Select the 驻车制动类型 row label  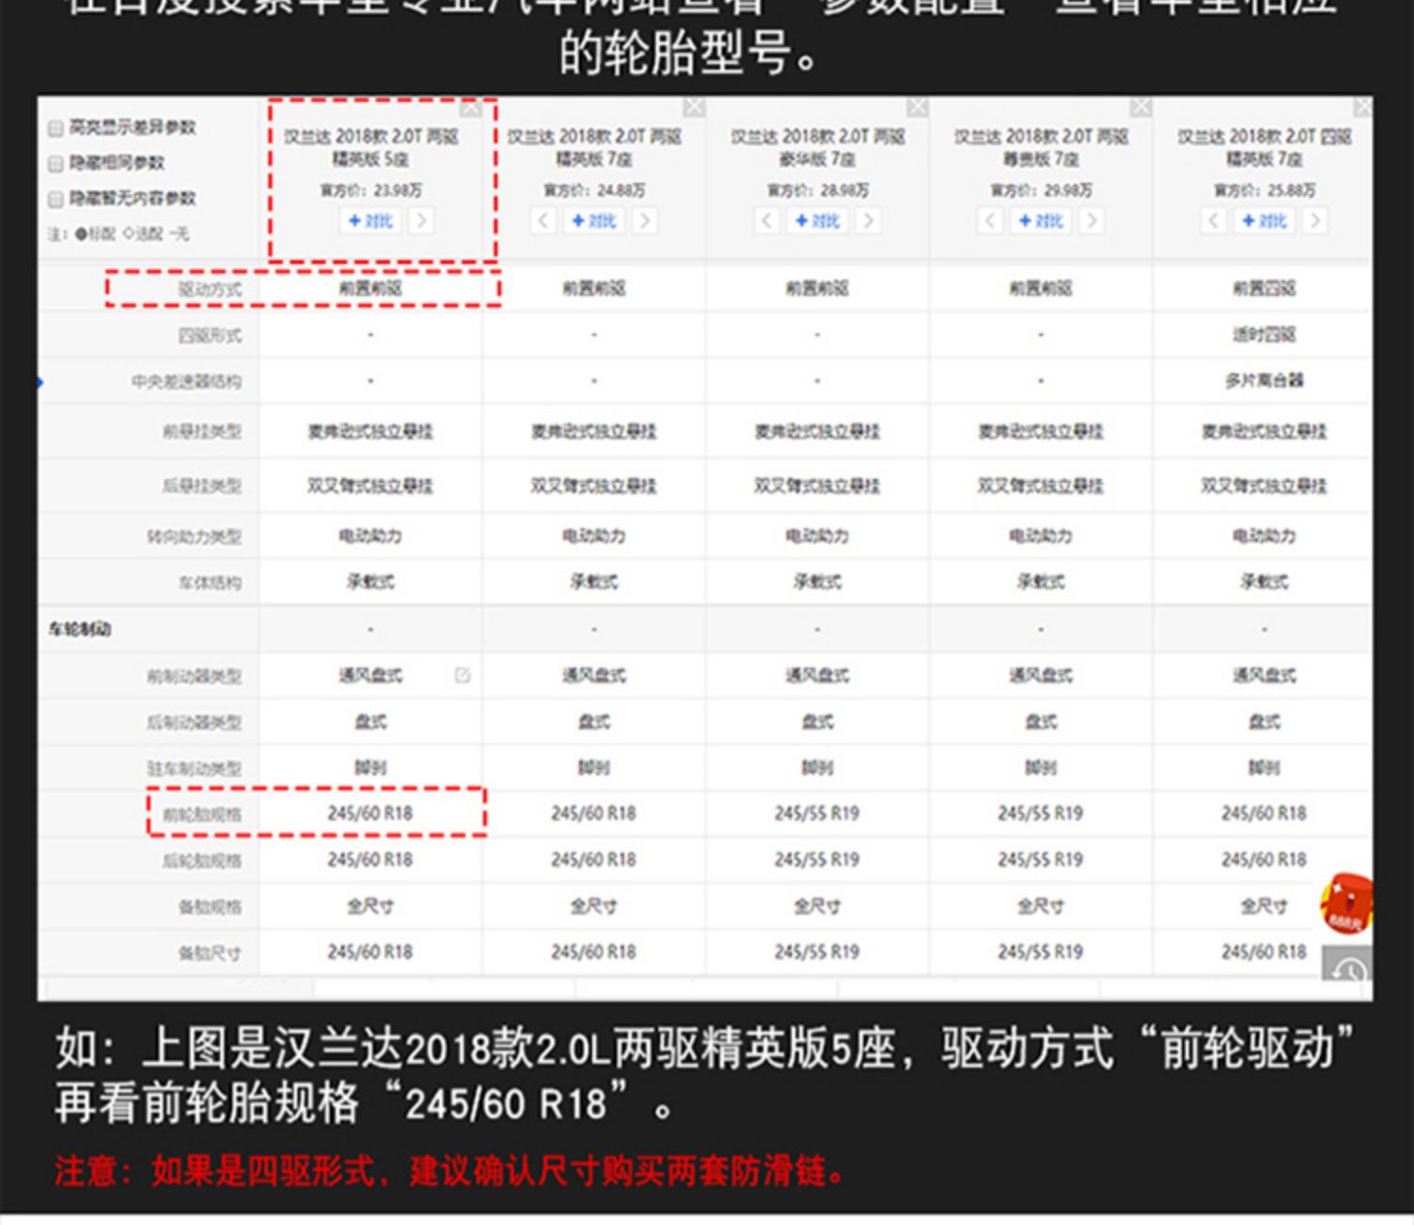point(194,769)
